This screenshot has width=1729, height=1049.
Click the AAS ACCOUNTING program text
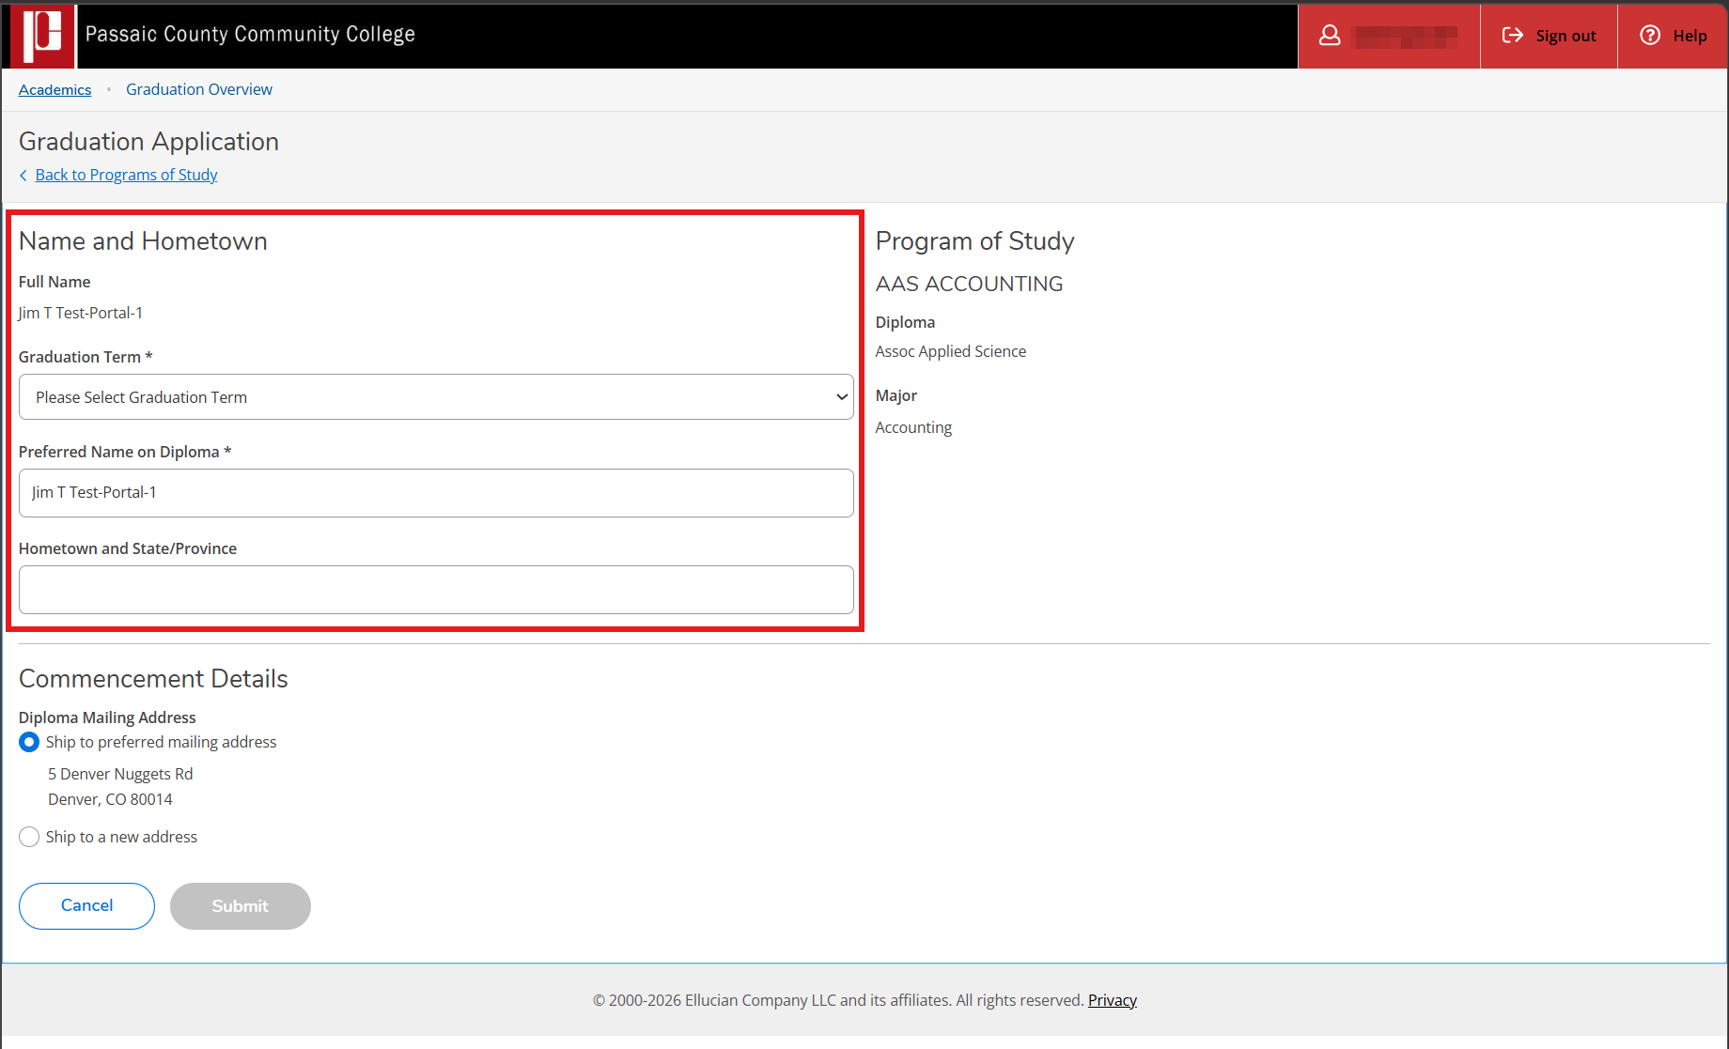coord(969,284)
